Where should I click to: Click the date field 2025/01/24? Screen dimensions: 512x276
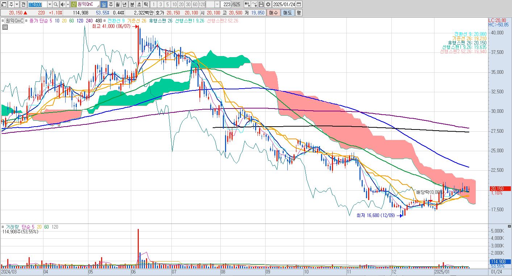(284, 4)
